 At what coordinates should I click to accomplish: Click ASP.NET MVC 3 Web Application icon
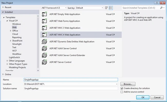pyautogui.click(x=44, y=28)
